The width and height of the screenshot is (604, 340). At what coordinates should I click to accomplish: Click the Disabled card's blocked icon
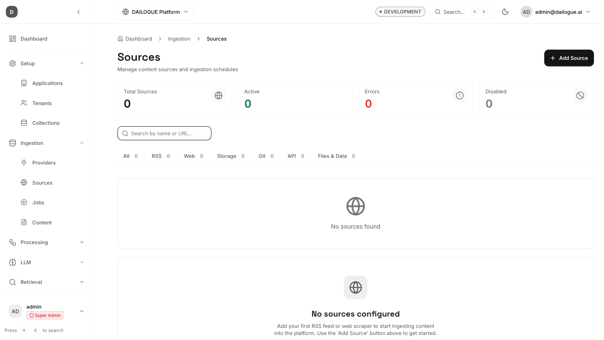(x=580, y=95)
